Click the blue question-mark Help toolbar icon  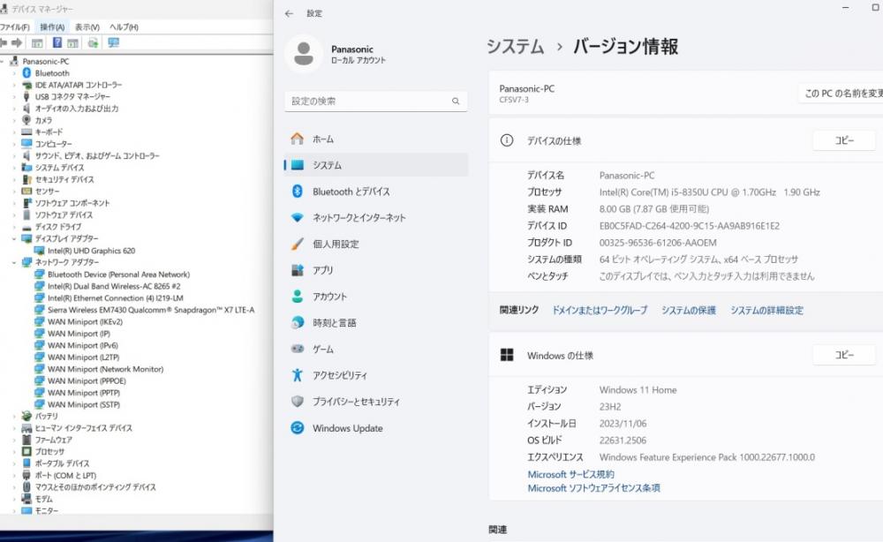pos(57,42)
